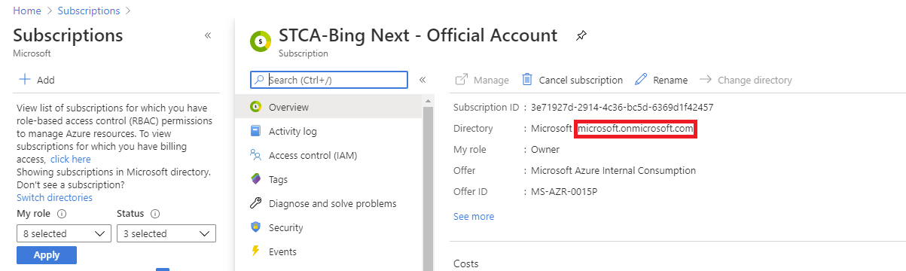Image resolution: width=906 pixels, height=271 pixels.
Task: Go to Subscriptions in the breadcrumb
Action: [89, 11]
